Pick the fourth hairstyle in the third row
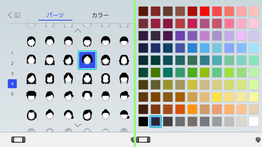This screenshot has height=147, width=262. click(87, 79)
